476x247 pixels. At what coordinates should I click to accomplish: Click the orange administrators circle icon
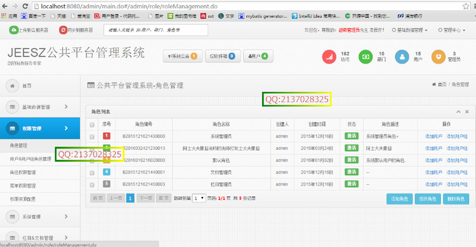[439, 57]
